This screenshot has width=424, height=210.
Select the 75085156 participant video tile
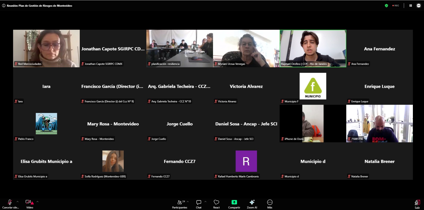click(379, 124)
